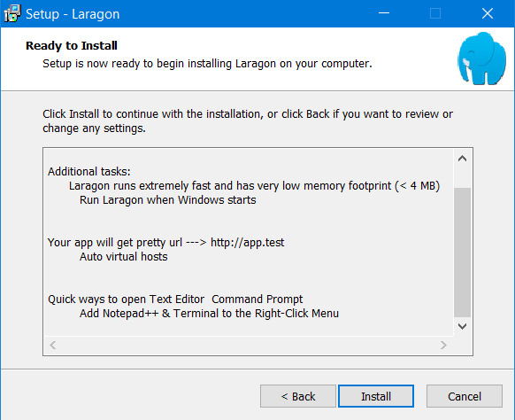
Task: Click the scrollbar track above the thumb
Action: click(463, 178)
